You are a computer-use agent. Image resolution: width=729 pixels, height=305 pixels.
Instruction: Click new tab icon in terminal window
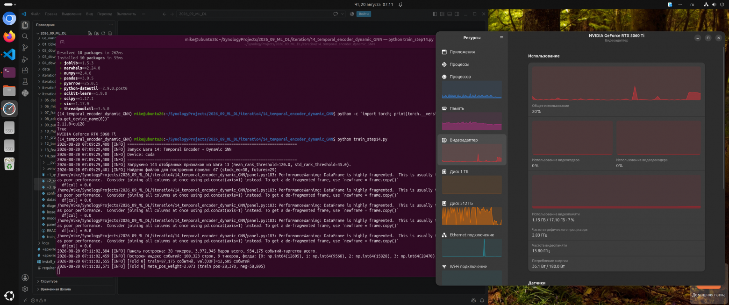click(62, 42)
